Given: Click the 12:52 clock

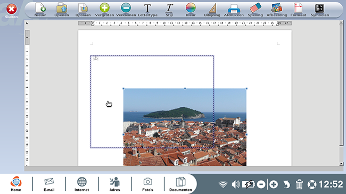Looking at the screenshot, I should click(x=331, y=184).
